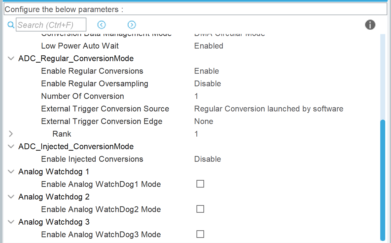Go to previous search result arrow
The image size is (391, 243).
[101, 25]
